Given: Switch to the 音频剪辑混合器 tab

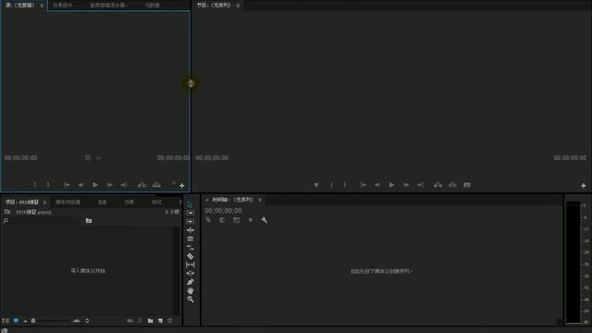Looking at the screenshot, I should (108, 6).
